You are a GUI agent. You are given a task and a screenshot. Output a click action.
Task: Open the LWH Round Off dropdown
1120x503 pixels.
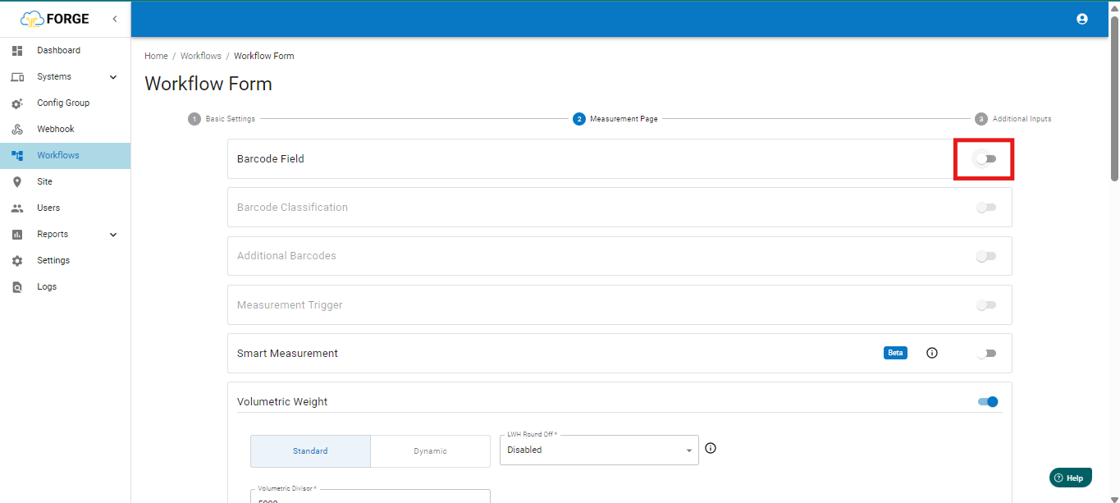pyautogui.click(x=599, y=450)
